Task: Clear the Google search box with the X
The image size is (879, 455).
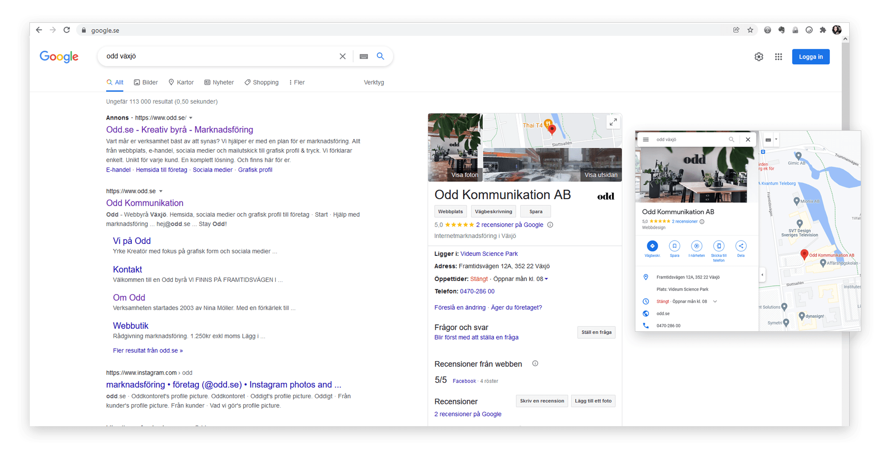Action: tap(342, 56)
